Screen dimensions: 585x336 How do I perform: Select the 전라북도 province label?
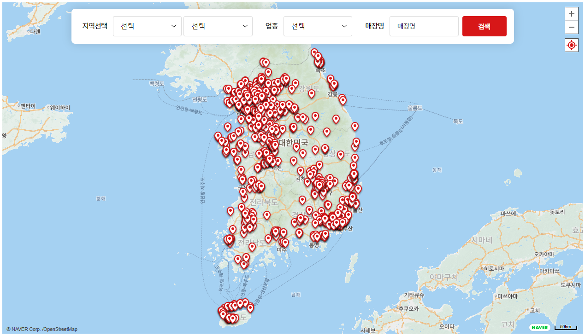pos(264,202)
